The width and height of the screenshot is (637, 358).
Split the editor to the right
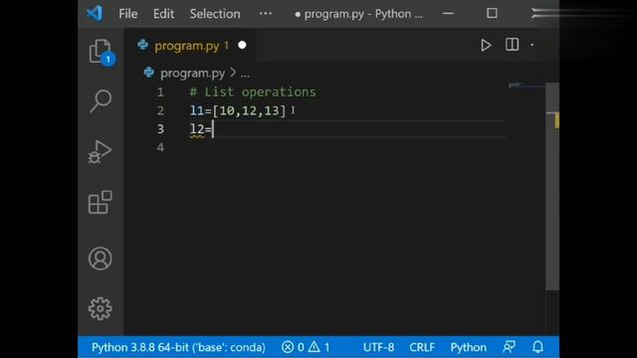[512, 45]
